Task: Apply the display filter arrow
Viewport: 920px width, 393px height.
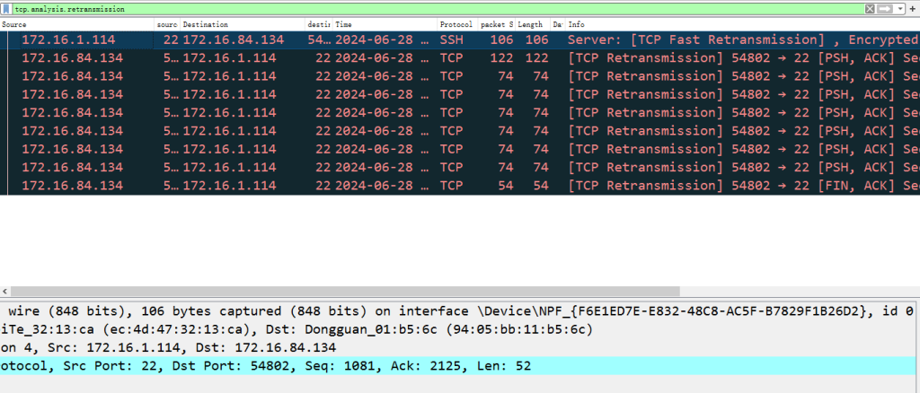Action: (x=884, y=8)
